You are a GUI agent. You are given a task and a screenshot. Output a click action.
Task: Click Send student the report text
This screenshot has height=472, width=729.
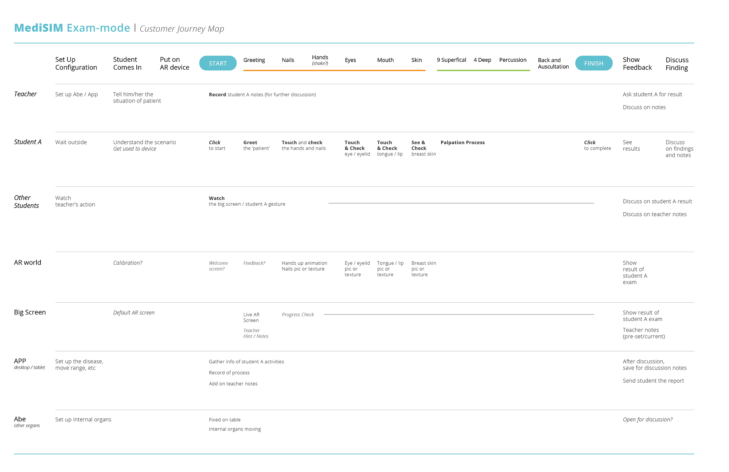point(653,381)
